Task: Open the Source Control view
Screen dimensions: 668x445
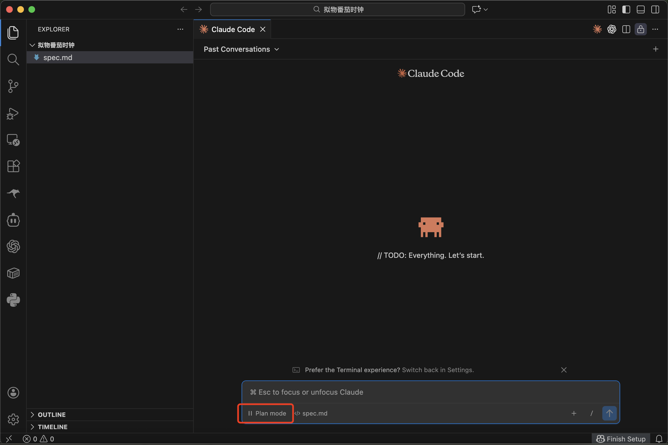Action: pos(13,86)
